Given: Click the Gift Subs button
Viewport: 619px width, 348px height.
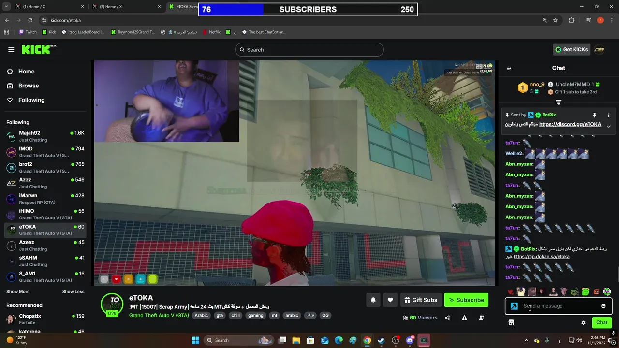Looking at the screenshot, I should (421, 300).
